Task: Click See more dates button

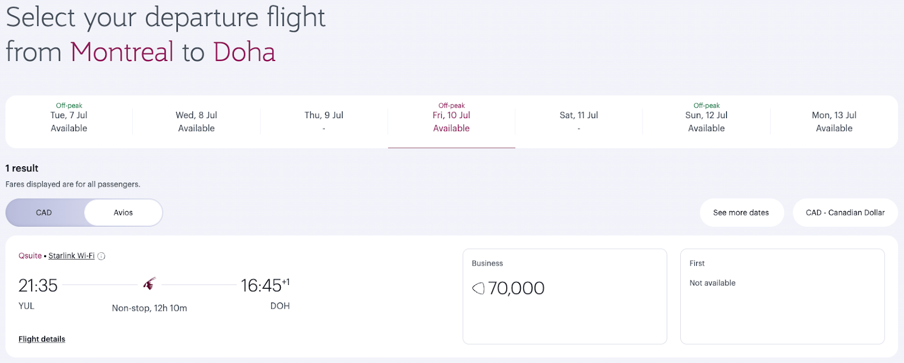Action: point(741,213)
